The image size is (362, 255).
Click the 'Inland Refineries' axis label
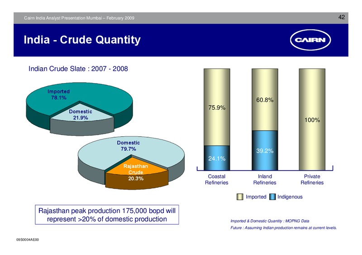[265, 180]
